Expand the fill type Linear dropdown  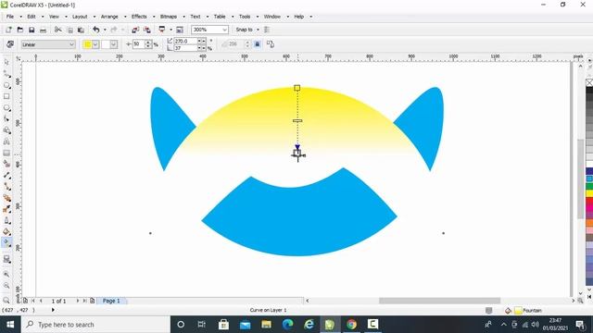tap(71, 44)
